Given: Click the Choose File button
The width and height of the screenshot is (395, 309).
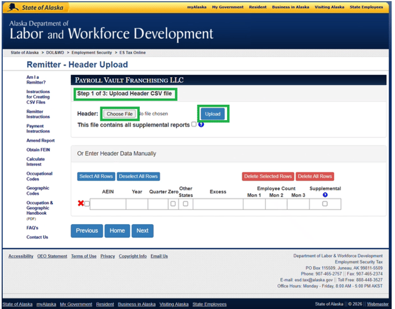Looking at the screenshot, I should (x=120, y=114).
